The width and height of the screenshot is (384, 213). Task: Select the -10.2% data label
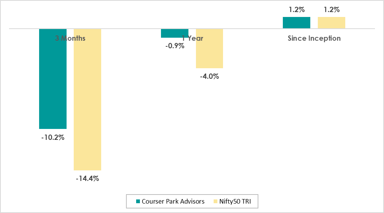pyautogui.click(x=53, y=138)
